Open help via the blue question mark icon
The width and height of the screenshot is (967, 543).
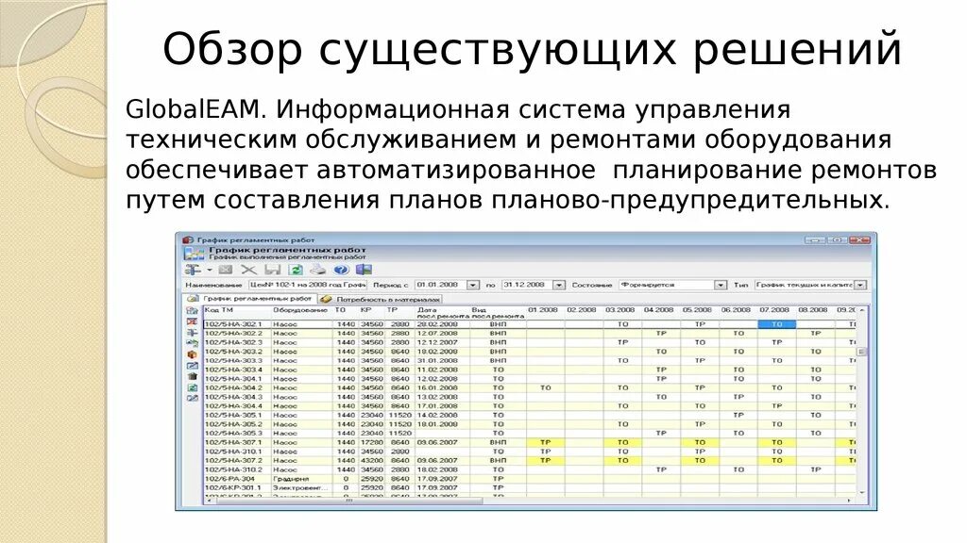[341, 270]
